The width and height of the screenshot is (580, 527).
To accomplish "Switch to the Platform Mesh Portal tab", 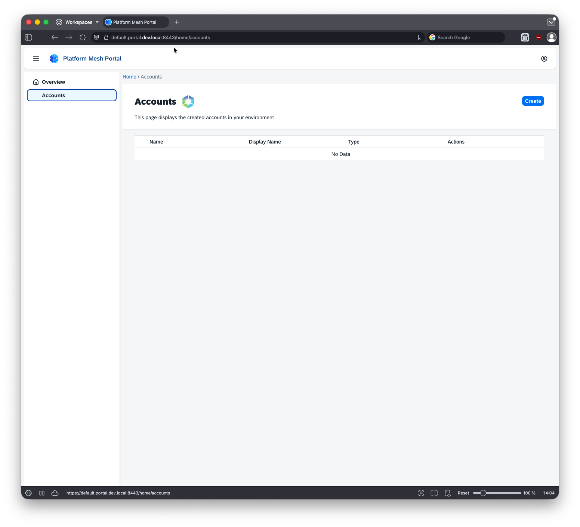I will click(135, 22).
